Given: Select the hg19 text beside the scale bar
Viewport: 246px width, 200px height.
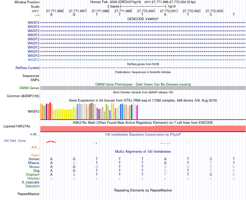Looking at the screenshot, I should [172, 6].
